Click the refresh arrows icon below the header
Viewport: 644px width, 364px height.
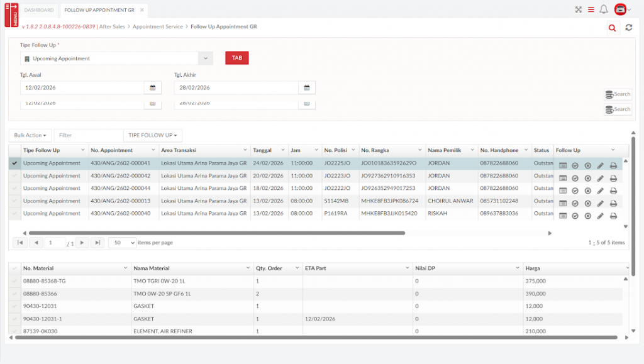click(628, 28)
